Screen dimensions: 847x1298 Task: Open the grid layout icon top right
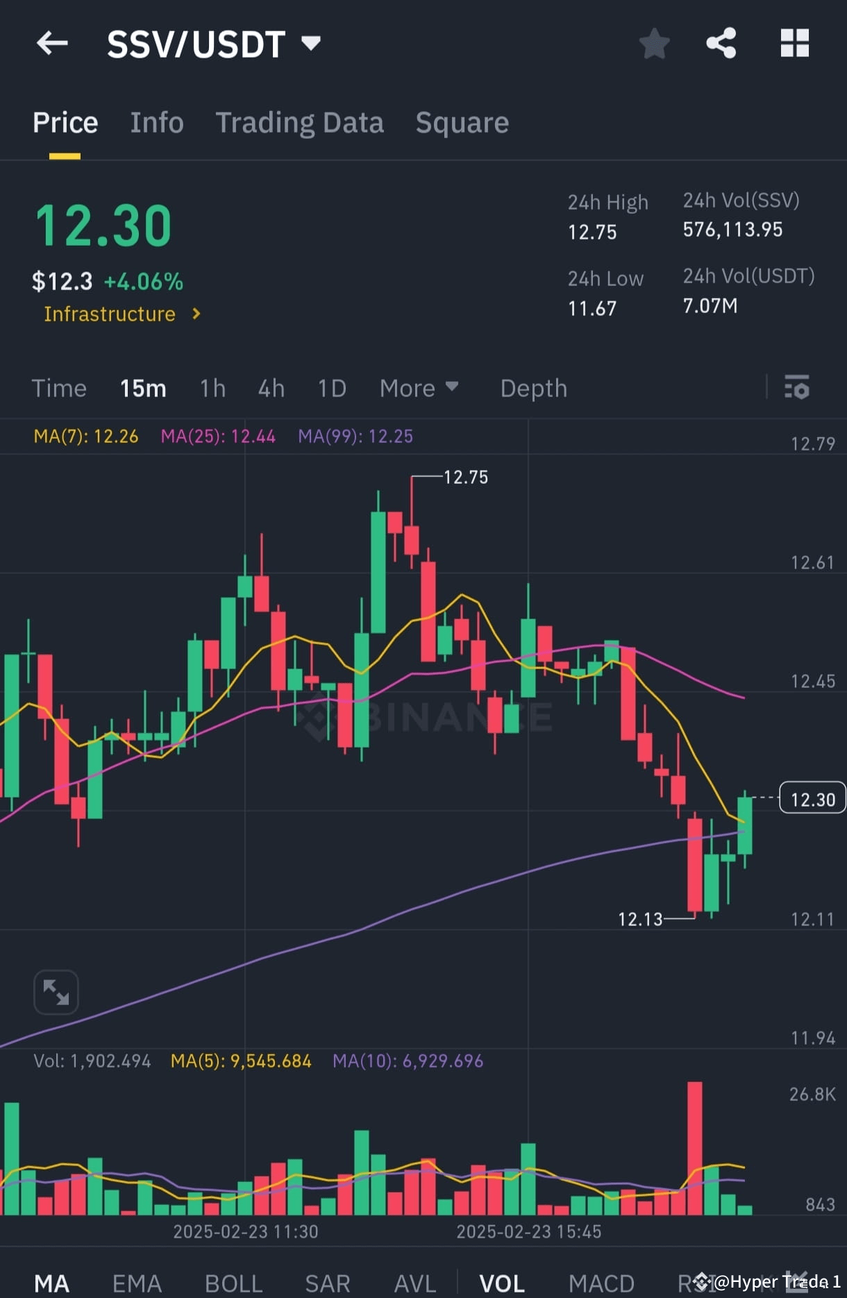[794, 43]
